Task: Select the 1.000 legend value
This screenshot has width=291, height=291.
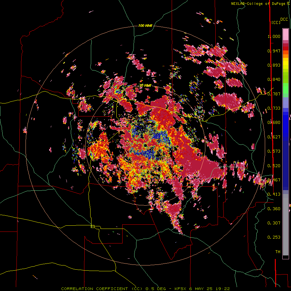Action: coord(274,36)
